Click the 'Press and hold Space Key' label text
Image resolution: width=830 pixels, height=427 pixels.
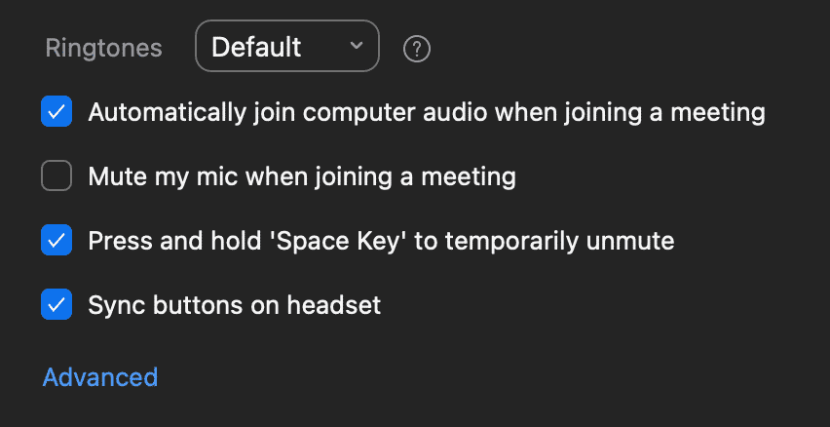[x=381, y=241]
